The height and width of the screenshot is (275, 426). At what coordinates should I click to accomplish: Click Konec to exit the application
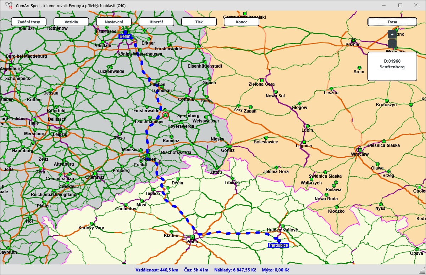(x=241, y=22)
